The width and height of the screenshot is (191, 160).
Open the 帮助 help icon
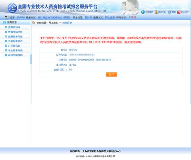(170, 12)
